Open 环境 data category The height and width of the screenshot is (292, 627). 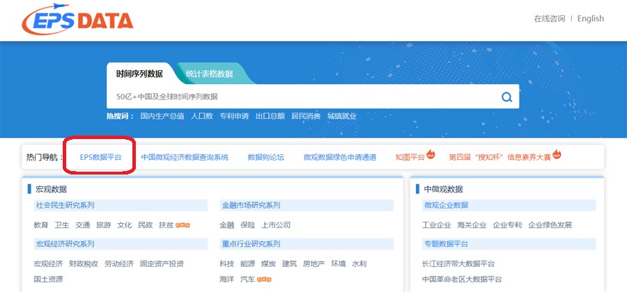tap(339, 263)
